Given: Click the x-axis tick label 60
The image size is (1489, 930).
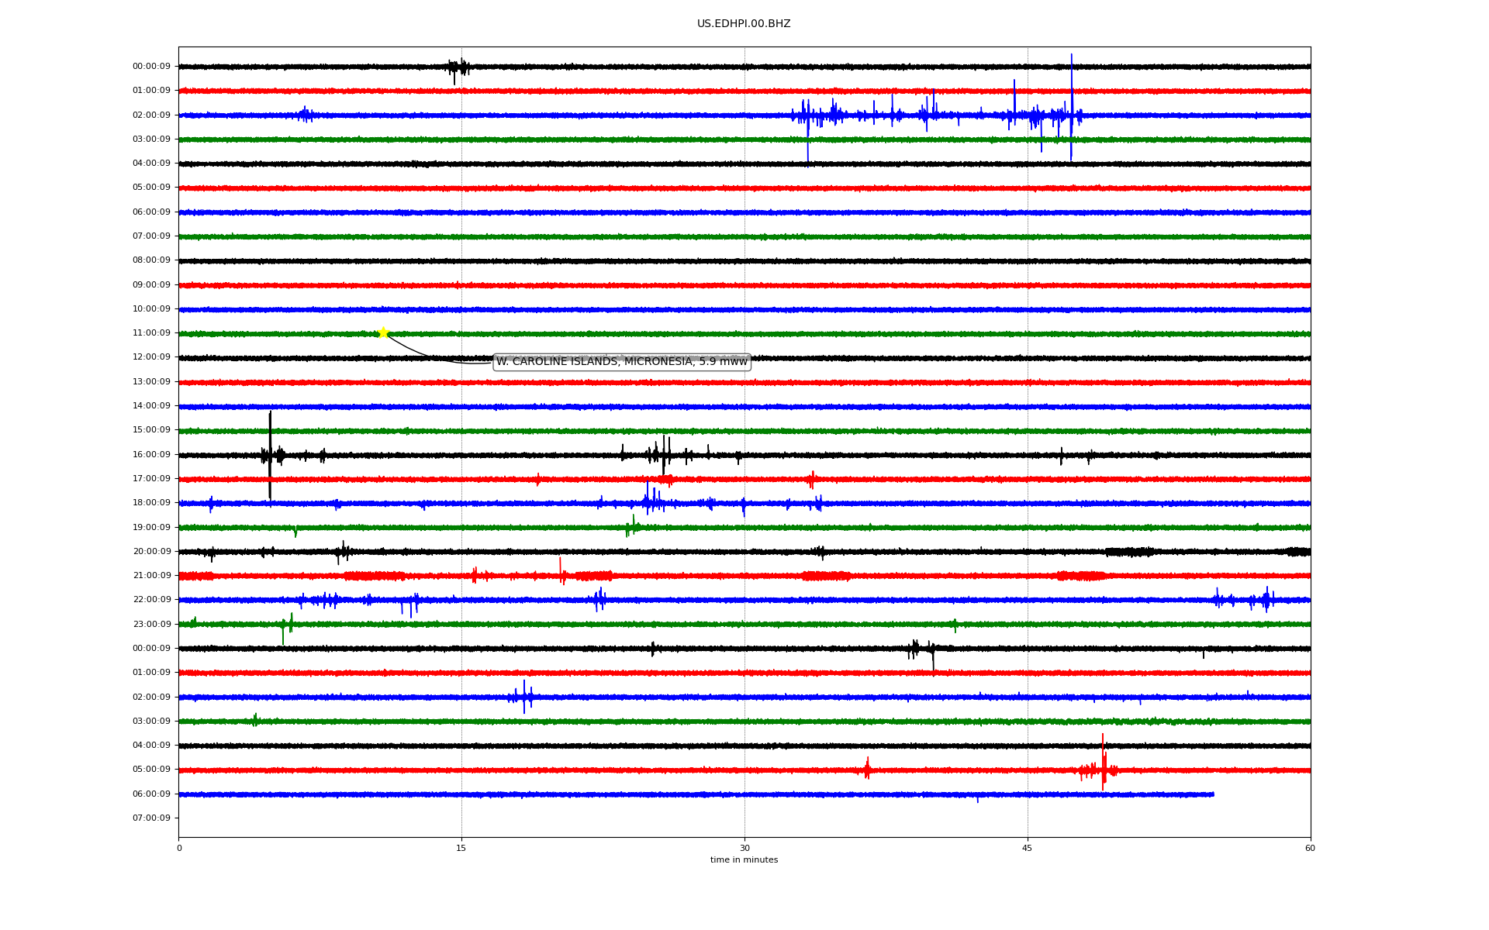Looking at the screenshot, I should (x=1310, y=848).
